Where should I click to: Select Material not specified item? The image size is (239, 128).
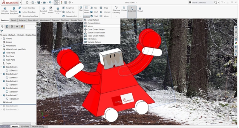click(14, 49)
